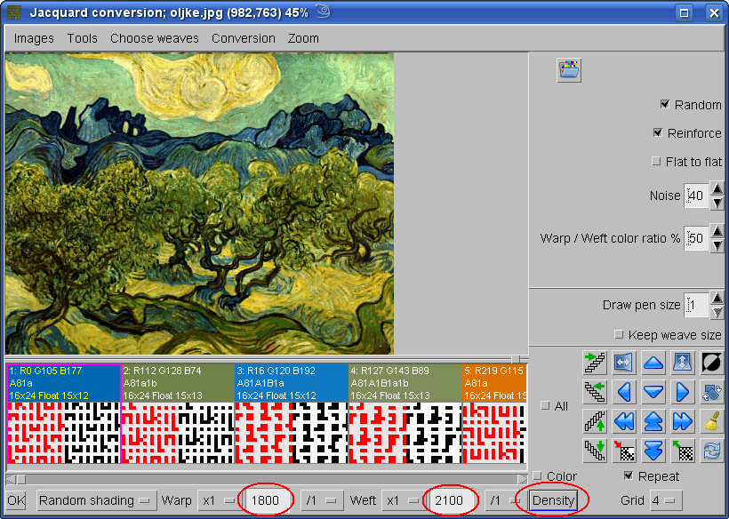Click the single left arrow icon
The image size is (729, 519).
(x=624, y=391)
